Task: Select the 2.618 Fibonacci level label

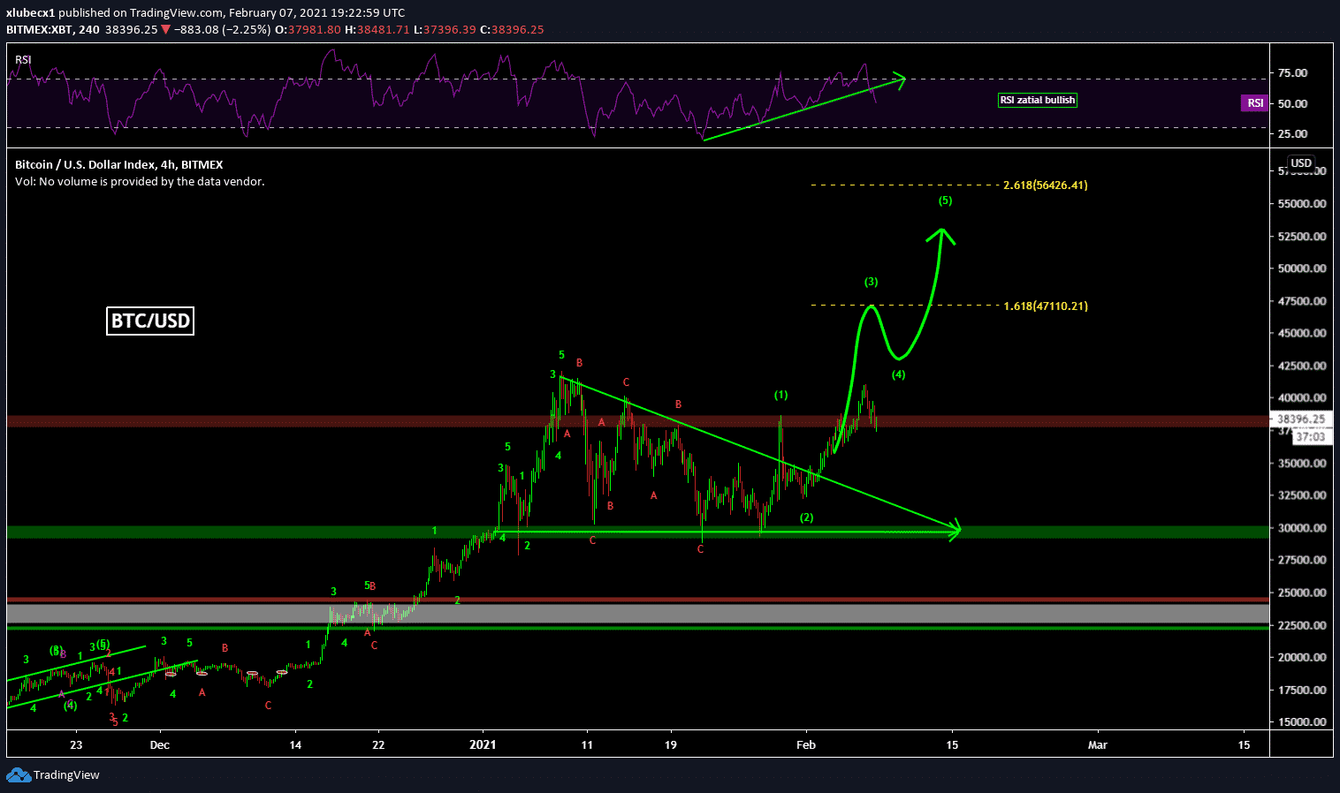Action: point(1045,185)
